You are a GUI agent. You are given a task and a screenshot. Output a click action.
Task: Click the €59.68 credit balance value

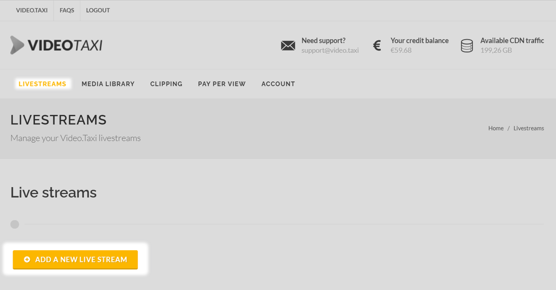pyautogui.click(x=401, y=50)
